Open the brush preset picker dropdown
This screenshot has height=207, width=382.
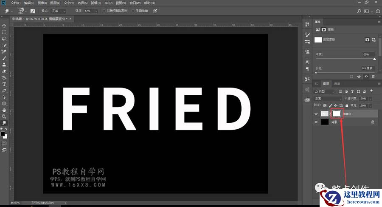(25, 11)
